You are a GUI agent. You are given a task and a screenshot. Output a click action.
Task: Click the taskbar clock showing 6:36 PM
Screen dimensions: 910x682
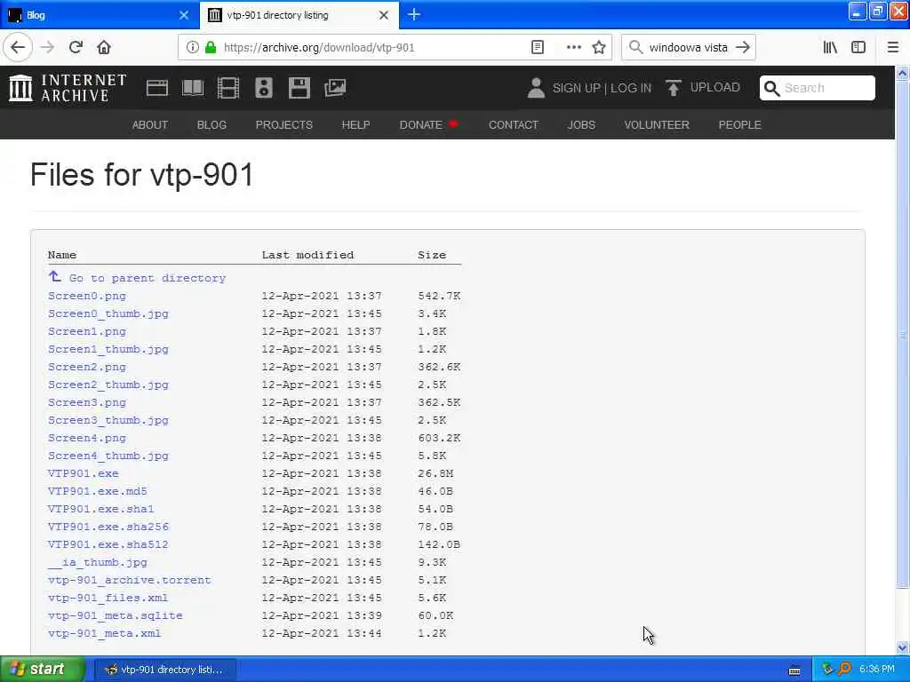[x=877, y=670]
